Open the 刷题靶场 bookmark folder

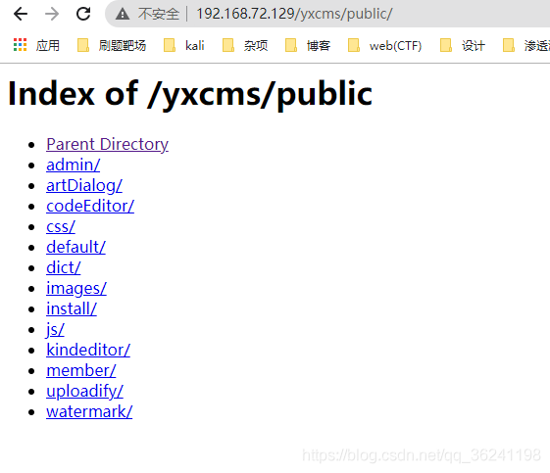click(x=112, y=46)
